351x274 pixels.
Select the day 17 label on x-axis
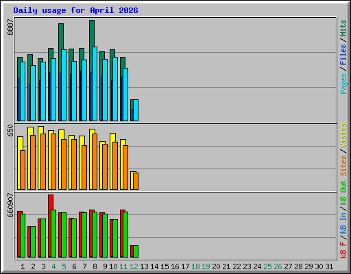[x=185, y=266]
